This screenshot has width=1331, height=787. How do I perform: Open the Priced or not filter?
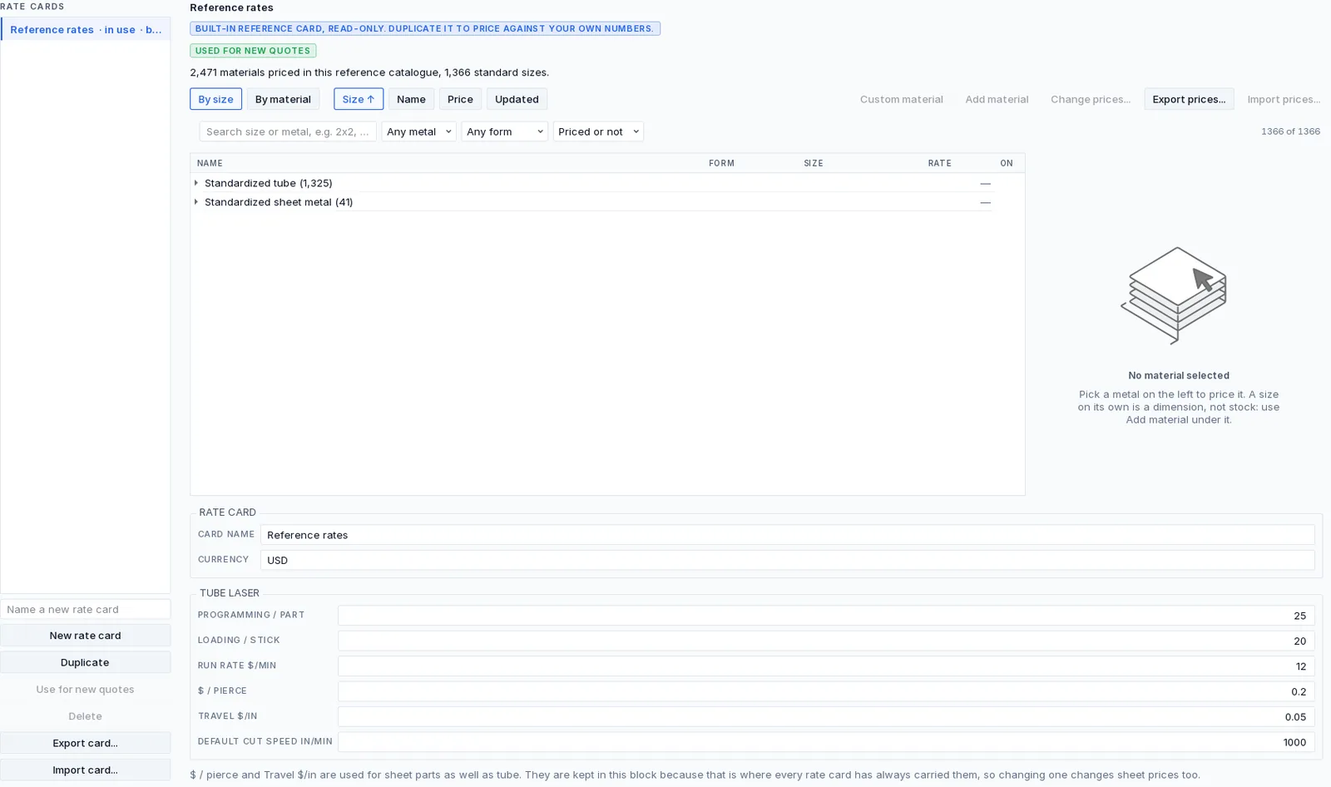(598, 131)
